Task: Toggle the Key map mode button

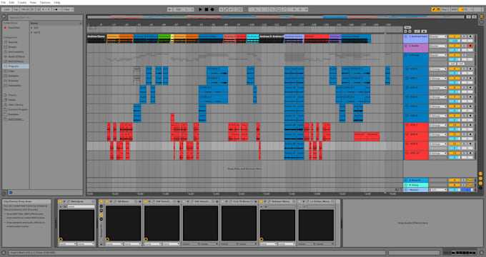Action: [x=445, y=9]
